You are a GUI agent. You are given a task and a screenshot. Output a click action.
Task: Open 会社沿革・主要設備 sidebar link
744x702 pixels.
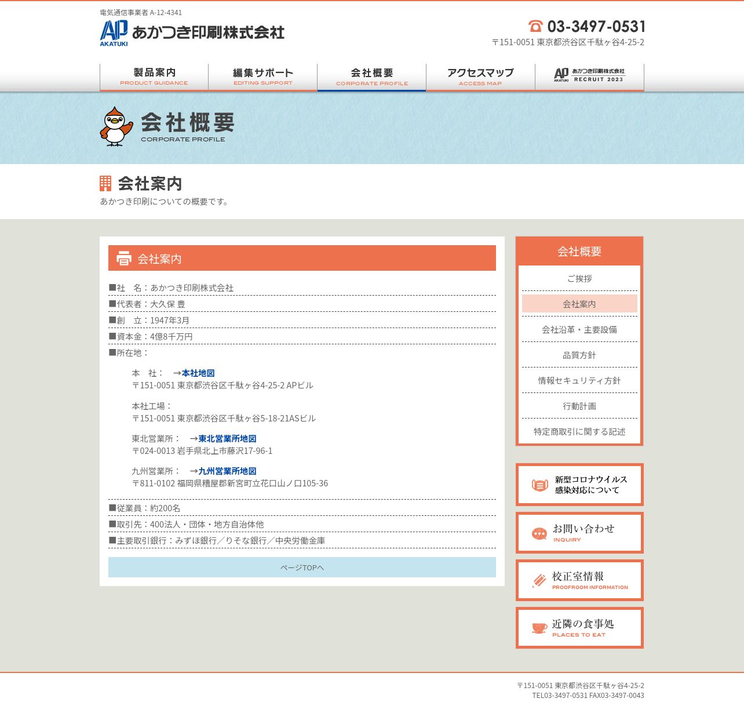click(579, 329)
